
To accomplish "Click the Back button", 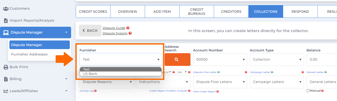I will [90, 31].
